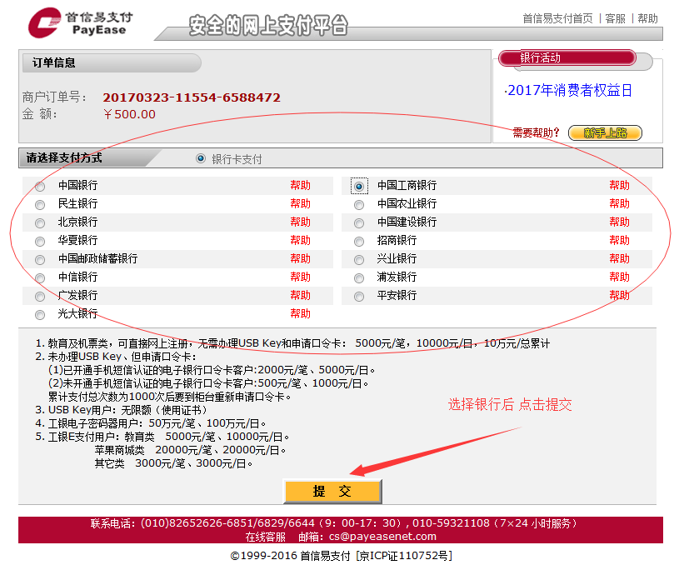Click the order number 20170323-11554-6588472
The width and height of the screenshot is (674, 570).
tap(192, 97)
